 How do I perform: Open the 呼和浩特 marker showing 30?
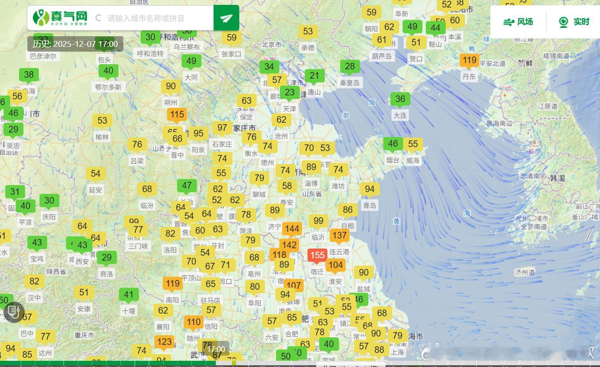[x=150, y=38]
